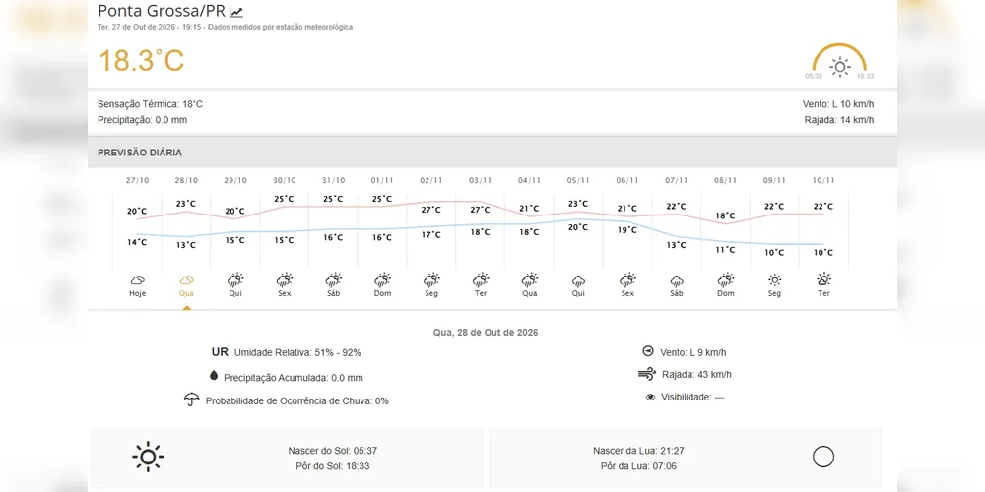Click the umbrella rain probability icon
Screen dimensions: 985x492
click(x=192, y=400)
